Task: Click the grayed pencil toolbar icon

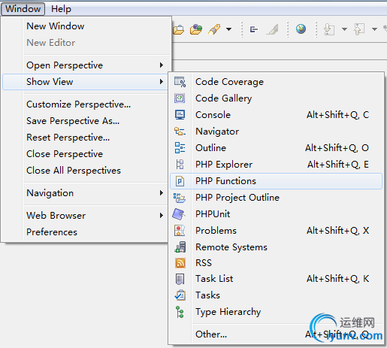Action: point(273,29)
